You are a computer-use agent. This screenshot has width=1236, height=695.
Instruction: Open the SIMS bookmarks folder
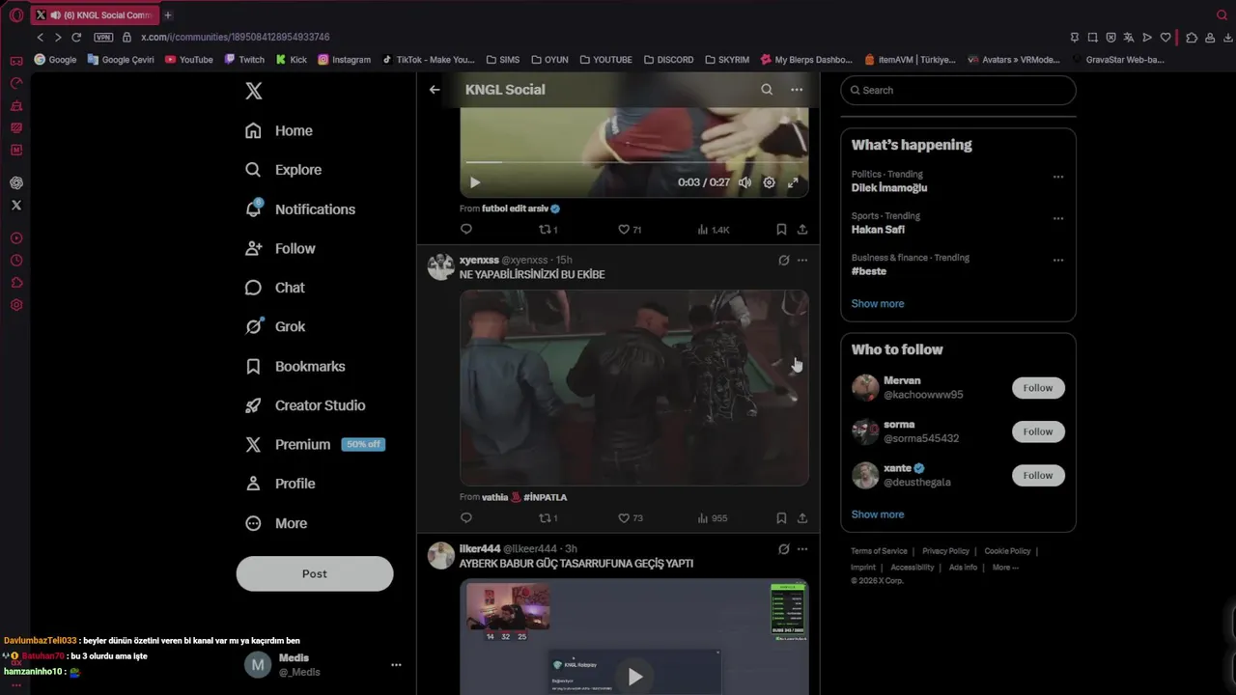coord(502,59)
